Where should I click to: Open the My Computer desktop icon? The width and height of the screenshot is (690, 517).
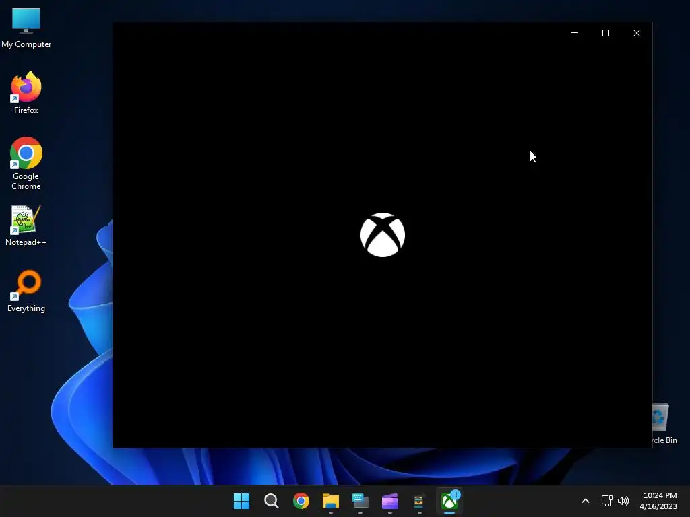(x=26, y=28)
